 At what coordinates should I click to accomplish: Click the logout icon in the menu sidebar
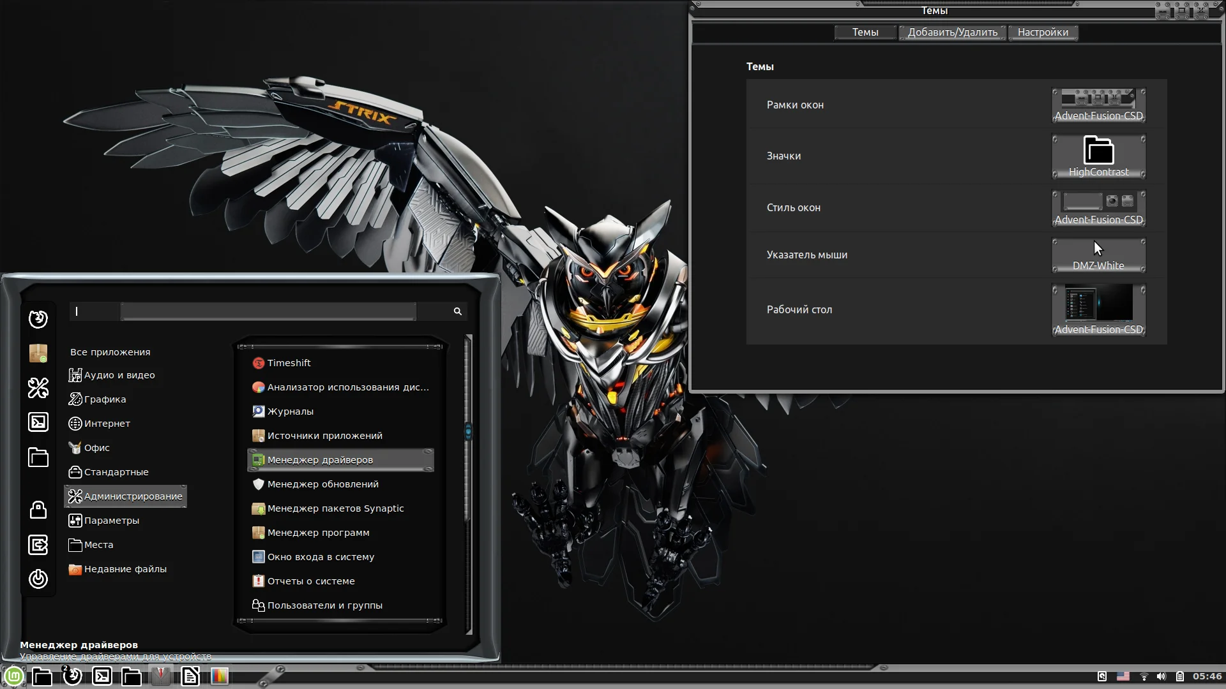[38, 545]
